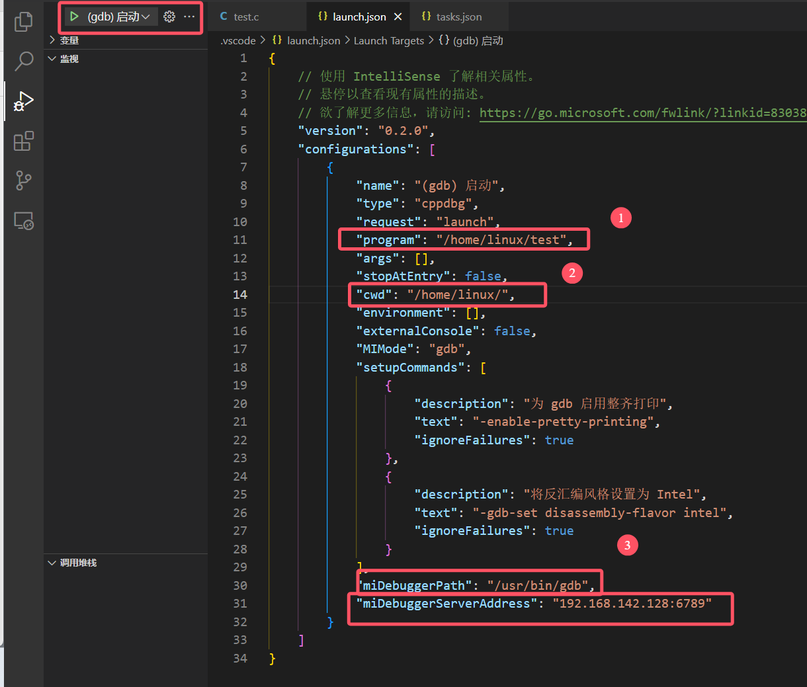The width and height of the screenshot is (807, 687).
Task: Open the debug view ellipsis menu
Action: click(189, 17)
